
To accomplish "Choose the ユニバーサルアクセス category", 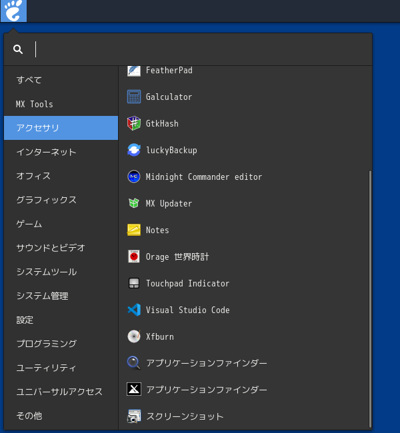I will pyautogui.click(x=61, y=392).
